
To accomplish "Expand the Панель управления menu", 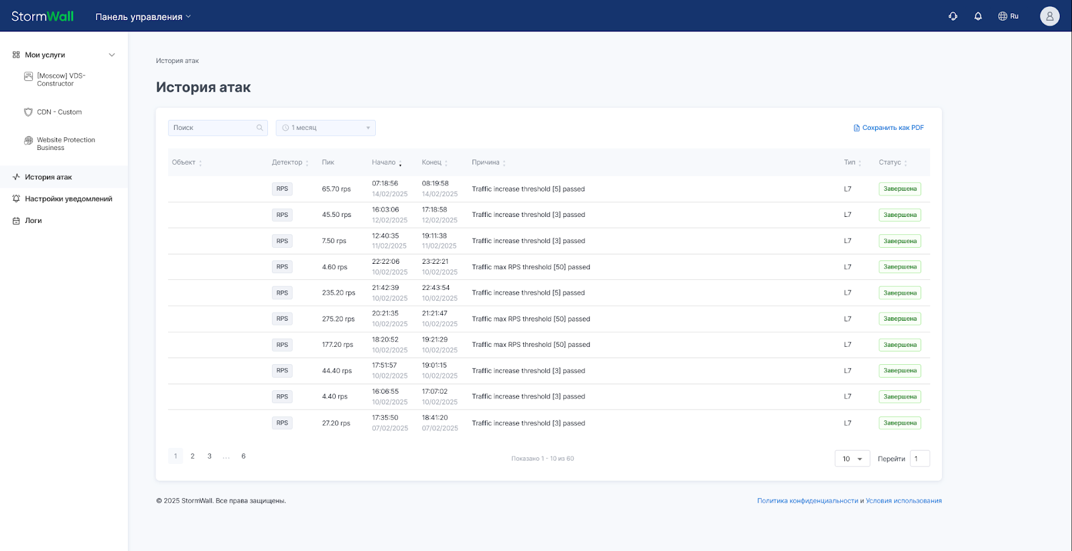I will [x=143, y=17].
